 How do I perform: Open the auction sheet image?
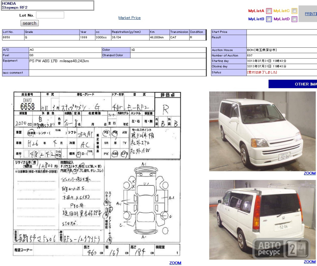point(97,174)
